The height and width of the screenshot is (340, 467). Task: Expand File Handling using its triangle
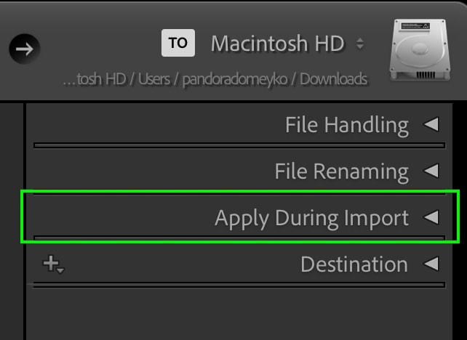[431, 124]
